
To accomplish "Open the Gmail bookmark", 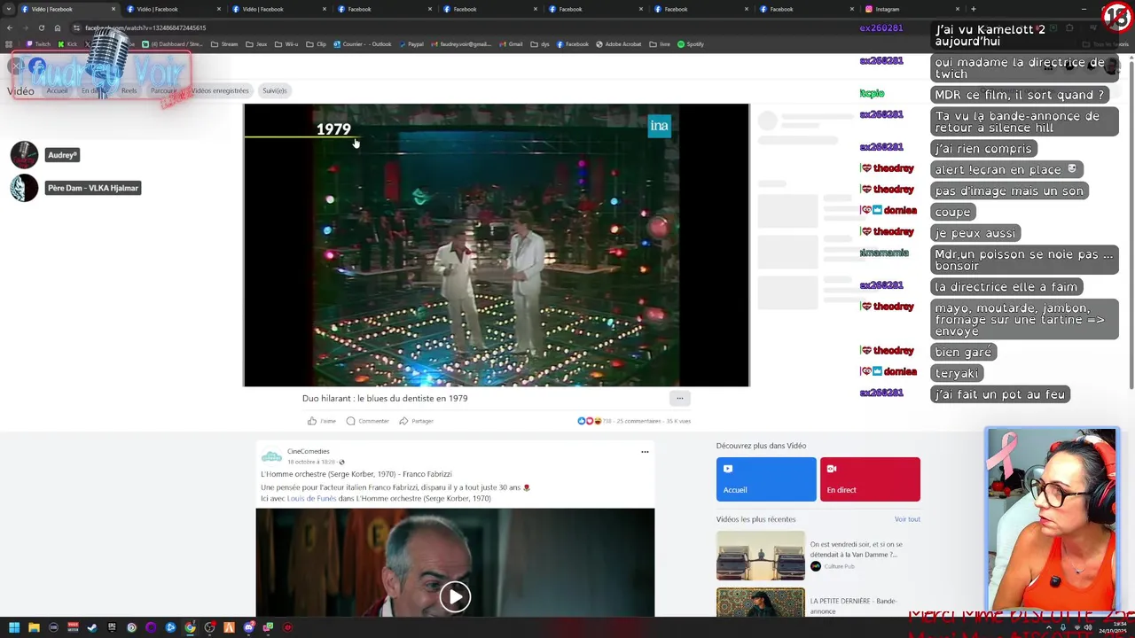I will click(510, 44).
